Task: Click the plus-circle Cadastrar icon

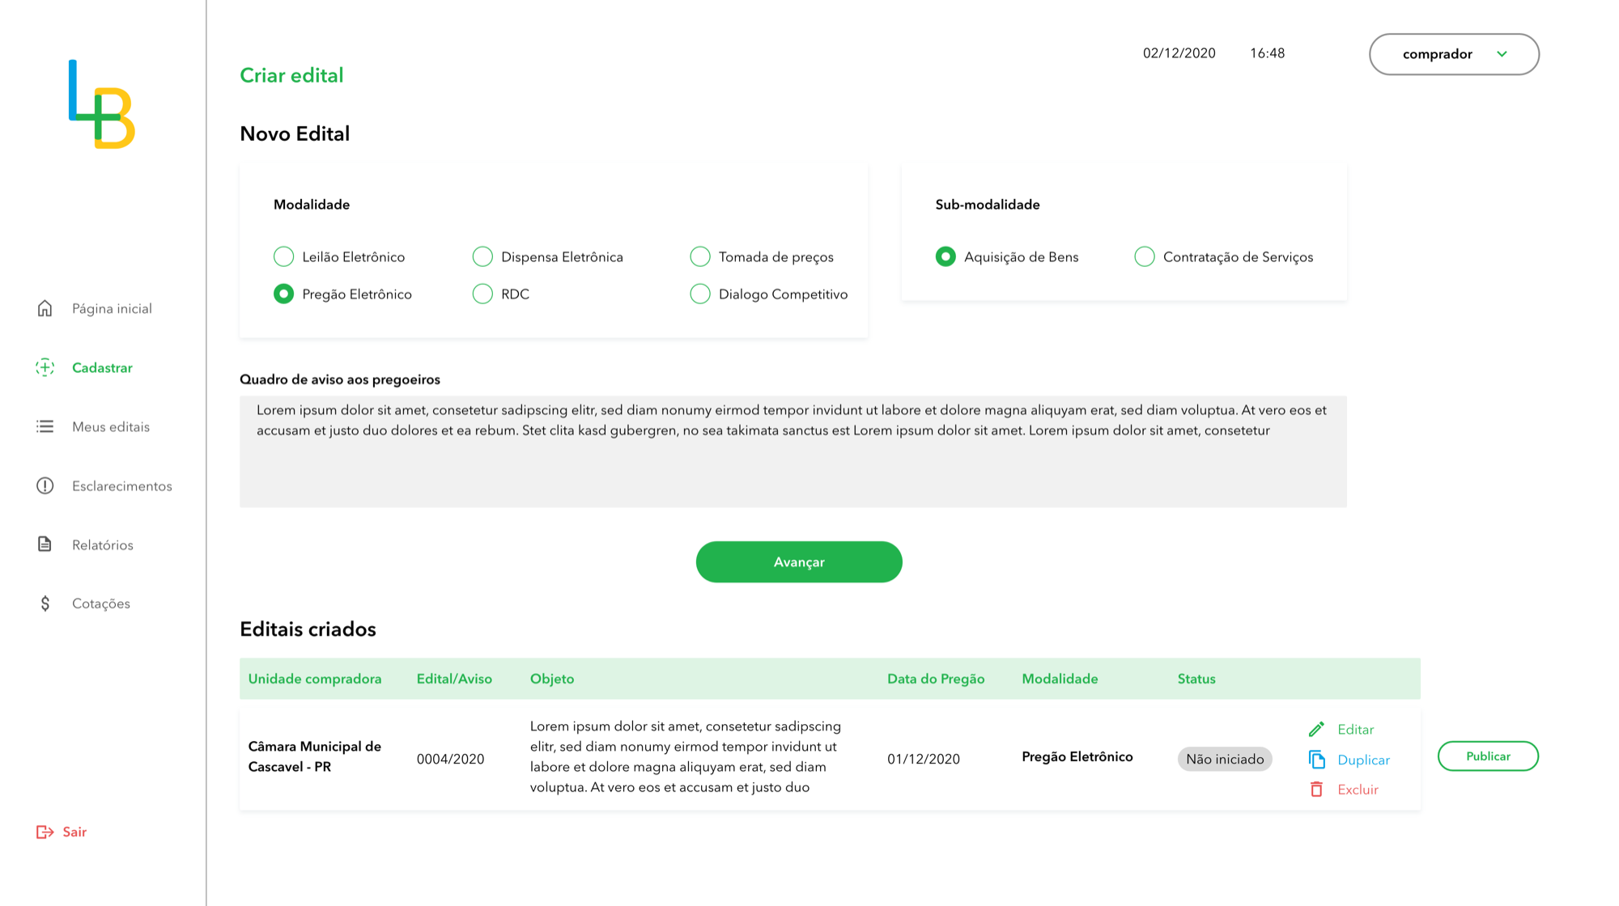Action: click(x=45, y=367)
